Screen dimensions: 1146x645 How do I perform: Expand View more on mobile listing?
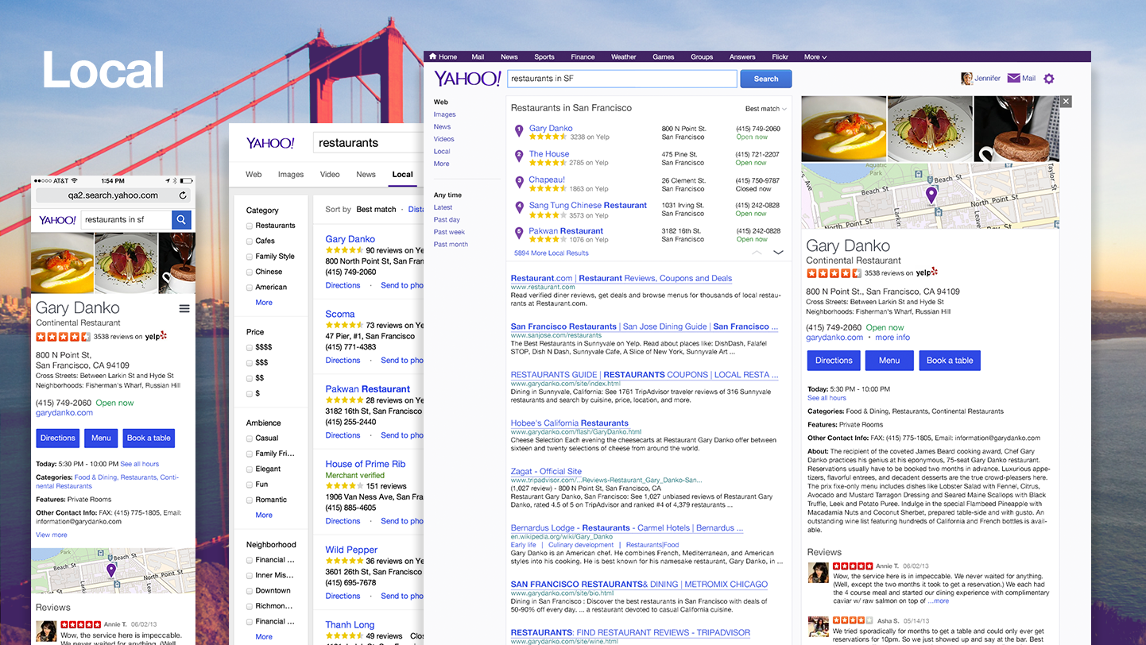[x=52, y=535]
